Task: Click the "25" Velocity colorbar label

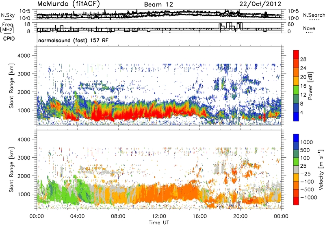Action: 303,166
